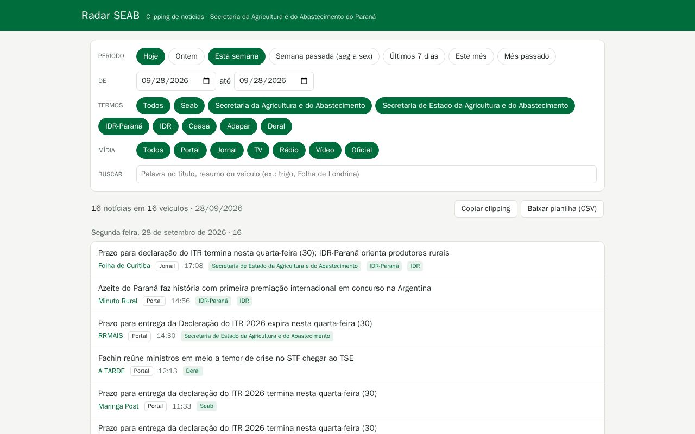Viewport: 695px width, 434px height.
Task: Download the spreadsheet with Baixar planilha (CSV)
Action: [x=562, y=209]
